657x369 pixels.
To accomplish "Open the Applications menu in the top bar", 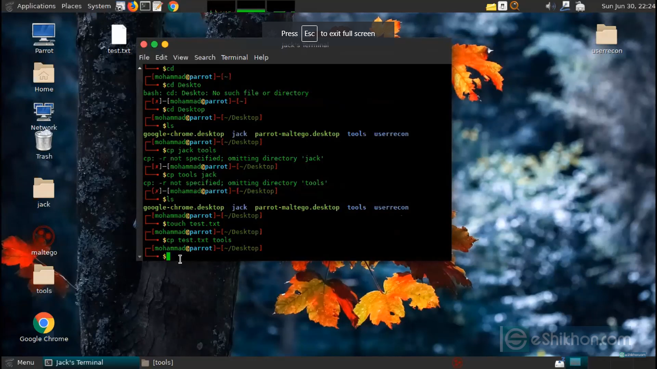I will [36, 6].
